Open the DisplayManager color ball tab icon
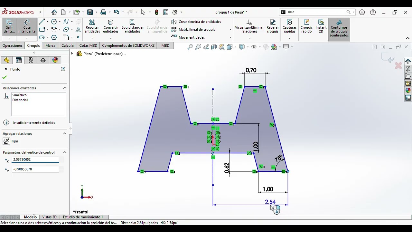Image resolution: width=412 pixels, height=232 pixels. coord(55,60)
